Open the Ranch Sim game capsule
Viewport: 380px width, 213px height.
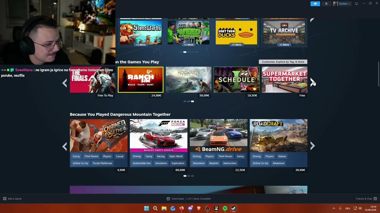pyautogui.click(x=140, y=80)
